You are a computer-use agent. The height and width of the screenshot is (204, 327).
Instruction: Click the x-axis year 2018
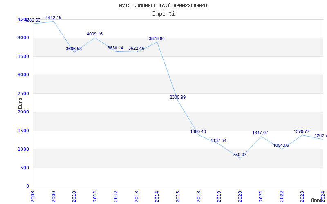(199, 196)
